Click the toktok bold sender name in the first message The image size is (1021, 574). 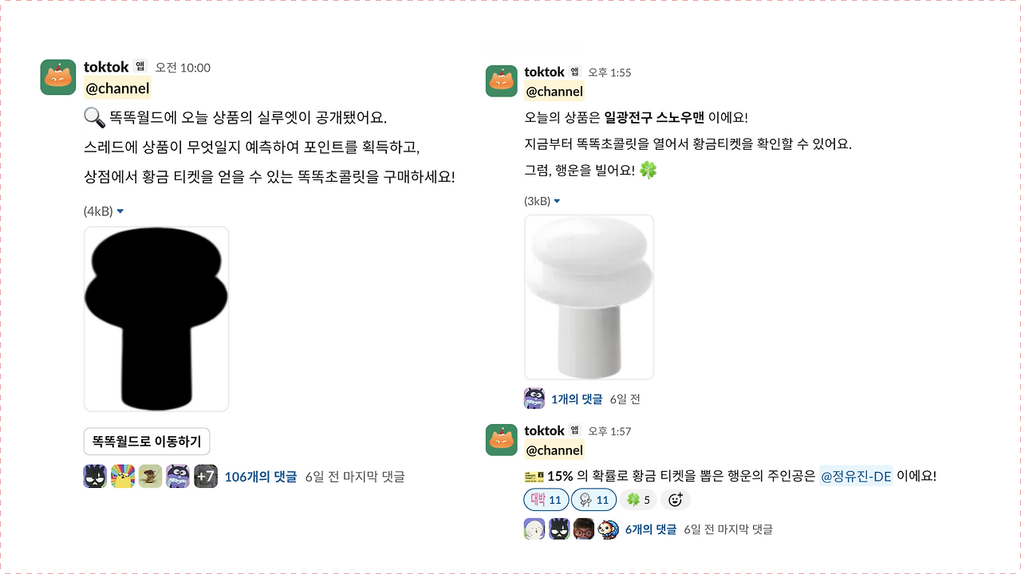[105, 67]
